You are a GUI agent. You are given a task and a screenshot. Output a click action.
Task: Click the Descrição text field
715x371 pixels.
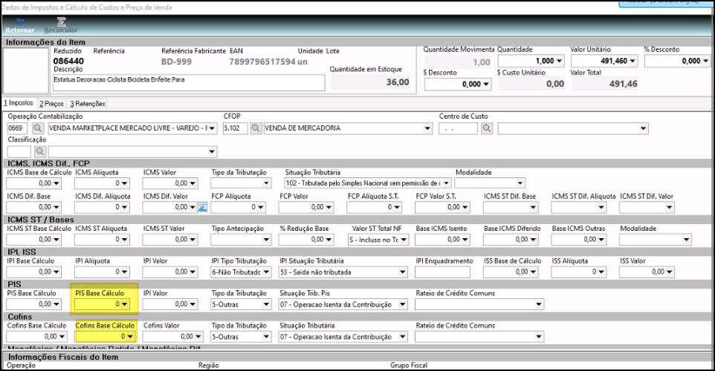coord(189,82)
